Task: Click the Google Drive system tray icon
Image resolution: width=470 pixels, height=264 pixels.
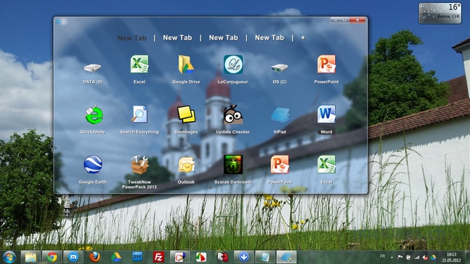Action: 434,257
